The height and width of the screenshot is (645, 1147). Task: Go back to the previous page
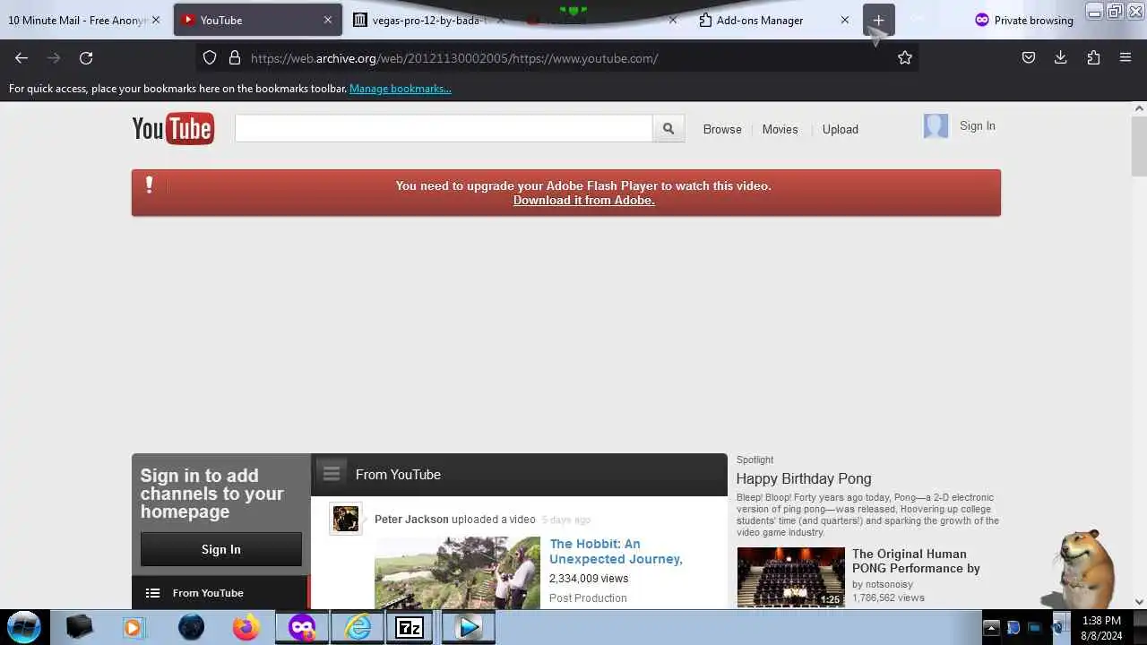[22, 57]
